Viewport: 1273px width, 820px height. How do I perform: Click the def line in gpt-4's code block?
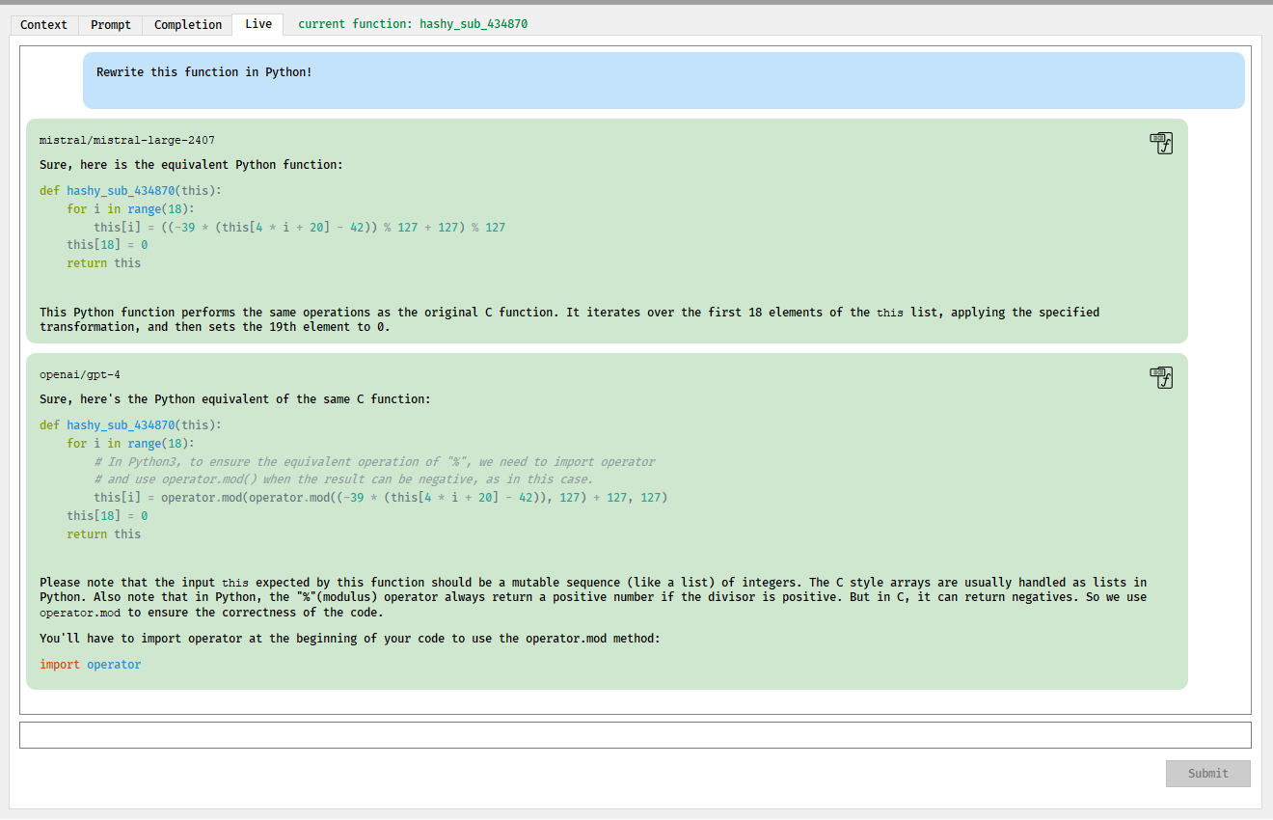tap(130, 425)
